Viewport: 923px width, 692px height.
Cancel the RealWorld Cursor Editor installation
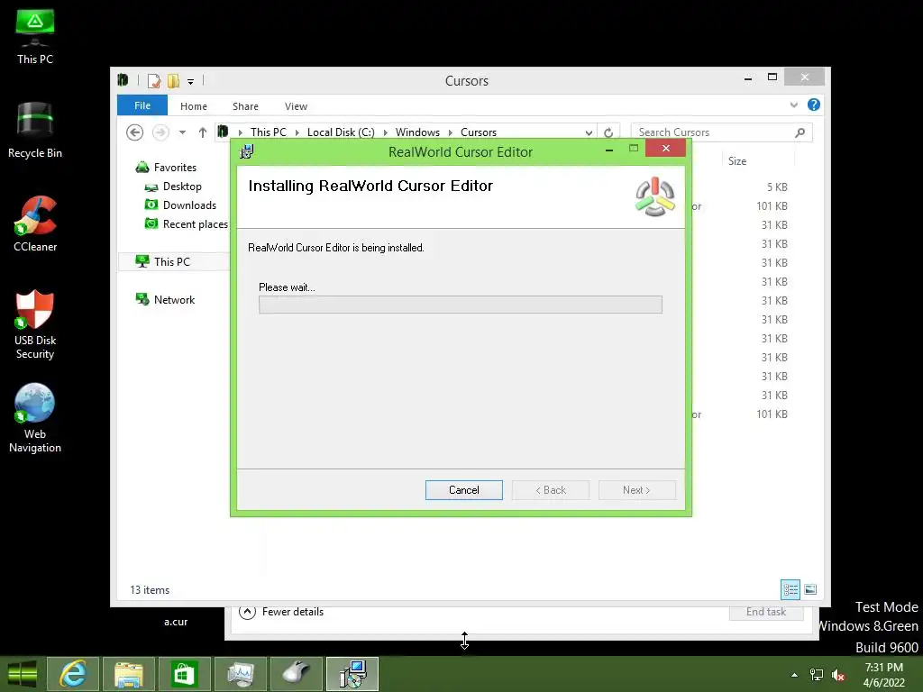pyautogui.click(x=464, y=490)
